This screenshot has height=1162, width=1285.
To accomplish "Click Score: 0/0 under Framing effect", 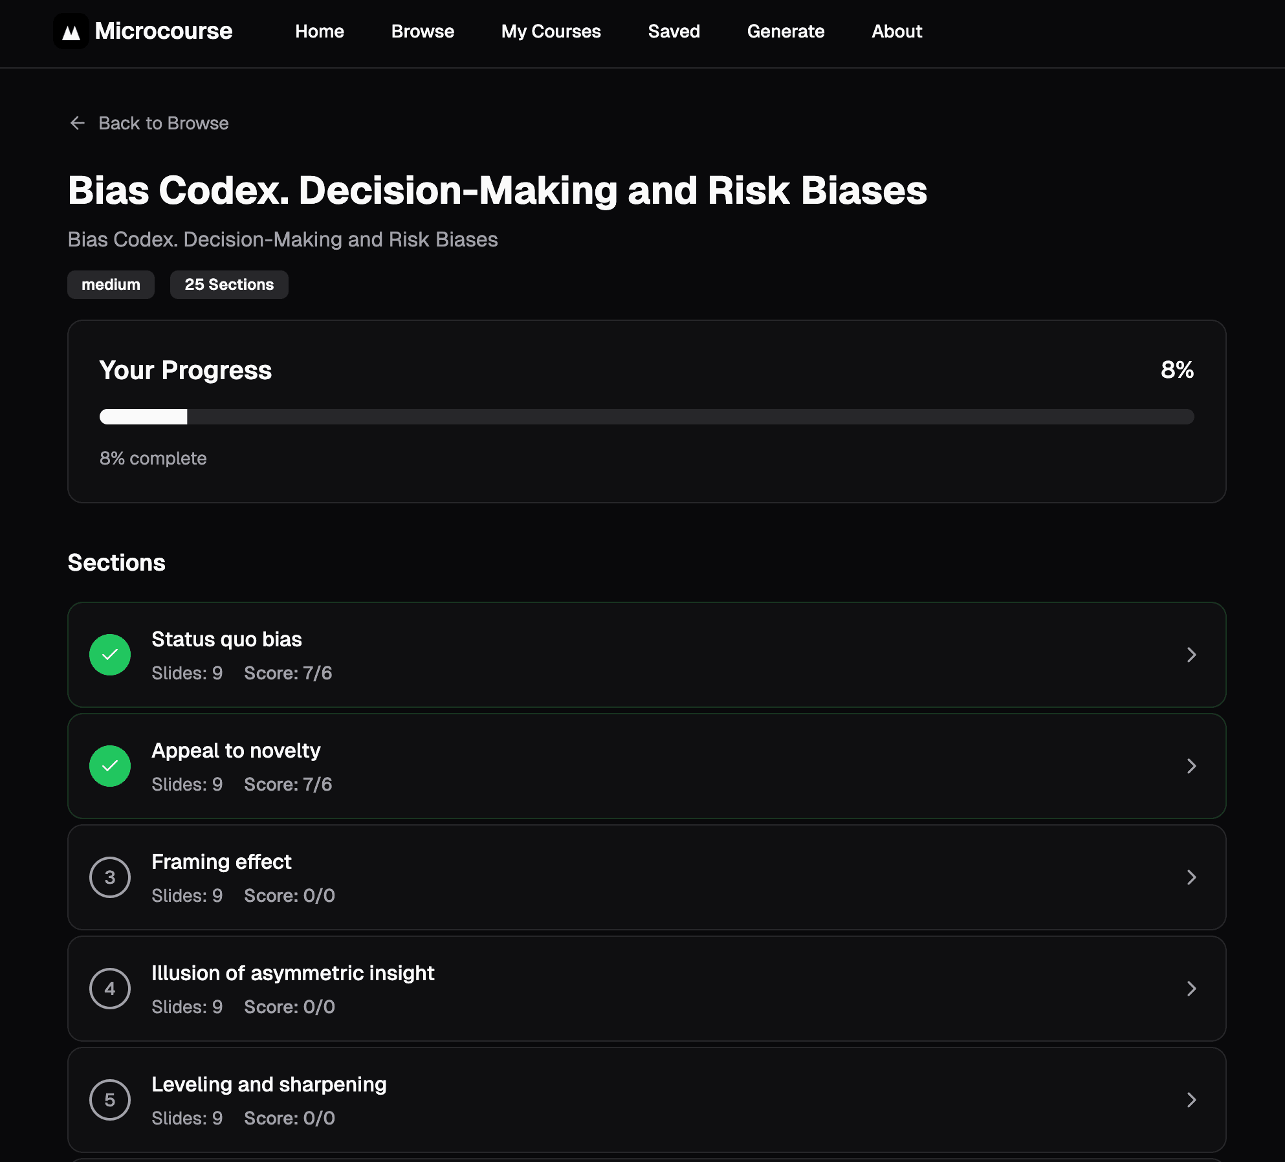I will [290, 895].
